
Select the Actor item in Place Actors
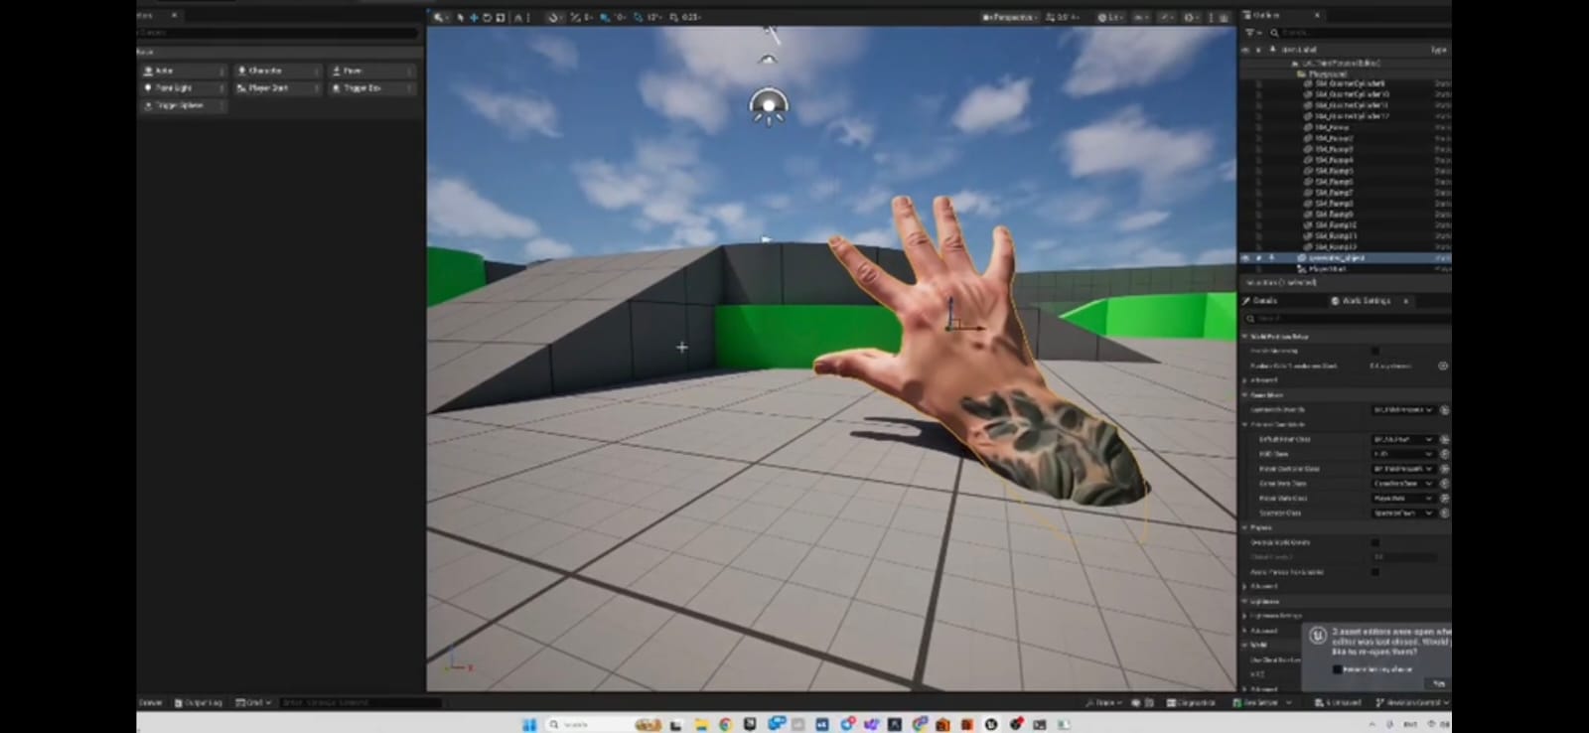184,71
